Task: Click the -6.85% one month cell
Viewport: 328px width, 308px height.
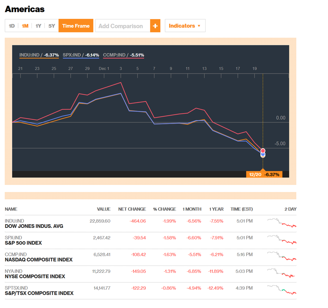Action: 194,271
